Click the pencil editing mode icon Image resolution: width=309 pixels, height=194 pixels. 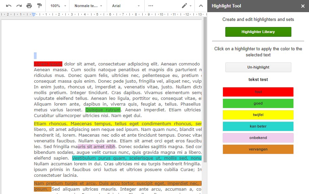click(185, 6)
